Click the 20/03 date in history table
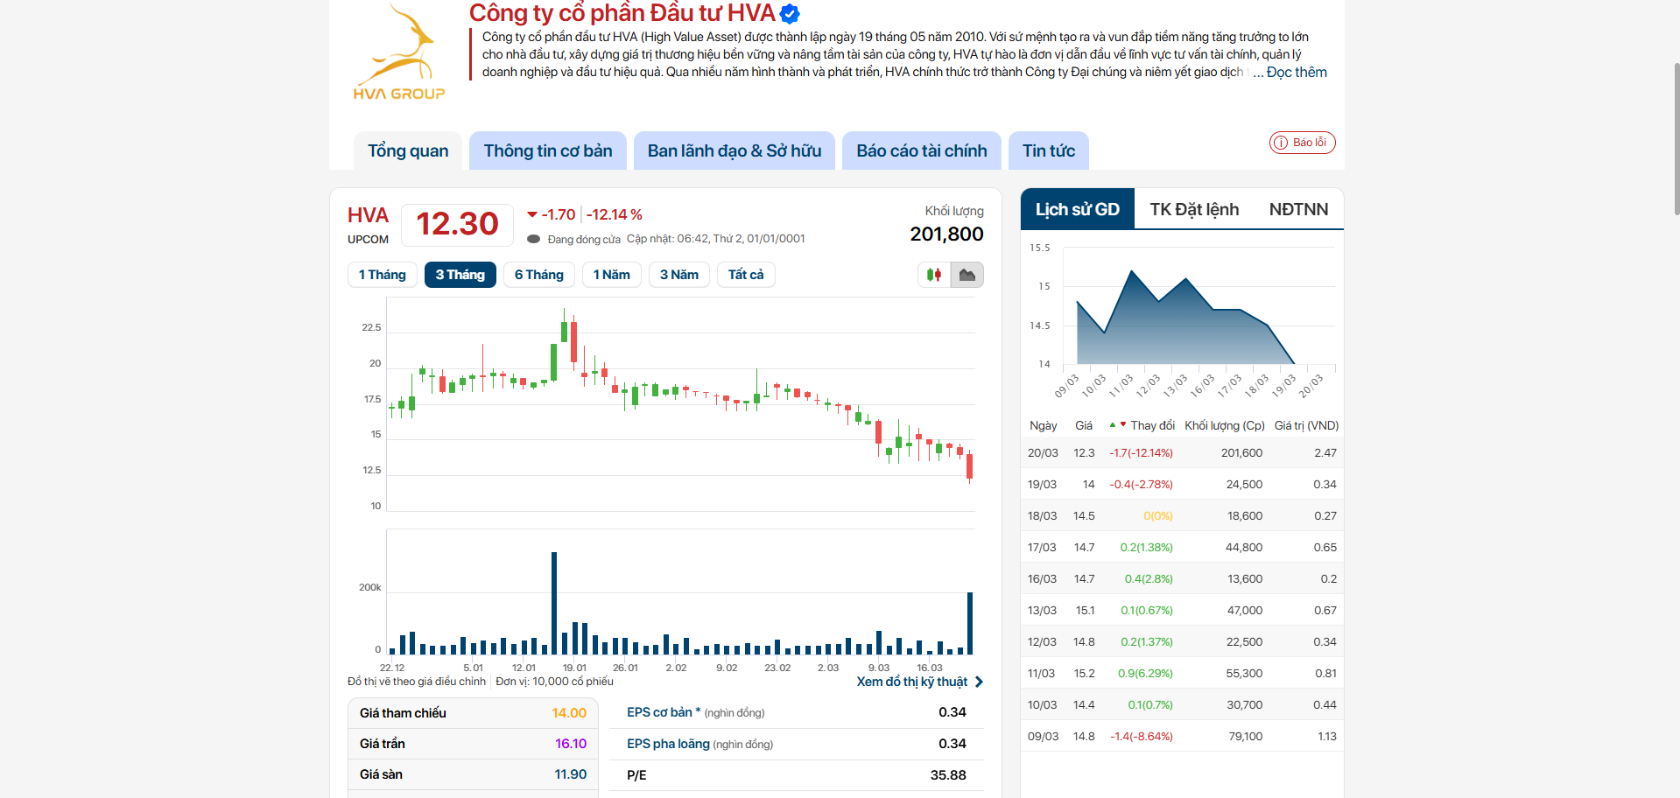This screenshot has width=1680, height=798. [1043, 453]
